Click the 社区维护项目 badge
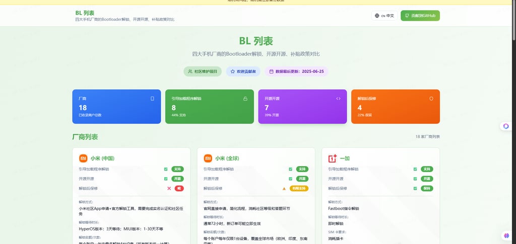The image size is (516, 244). pyautogui.click(x=203, y=71)
